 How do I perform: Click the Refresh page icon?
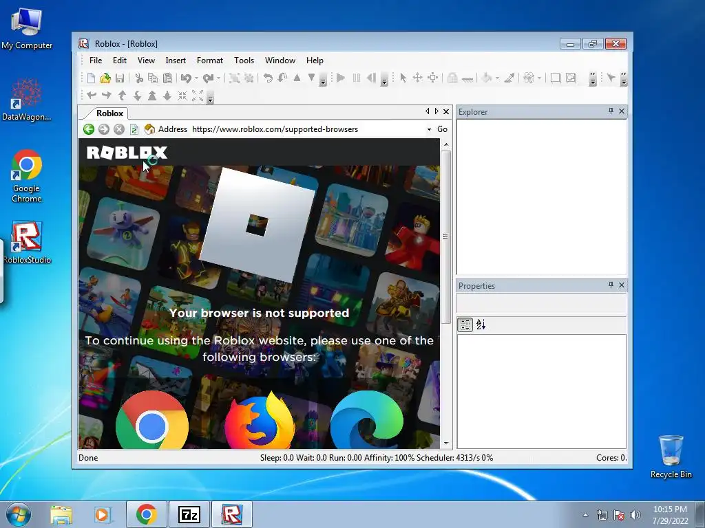click(x=134, y=129)
